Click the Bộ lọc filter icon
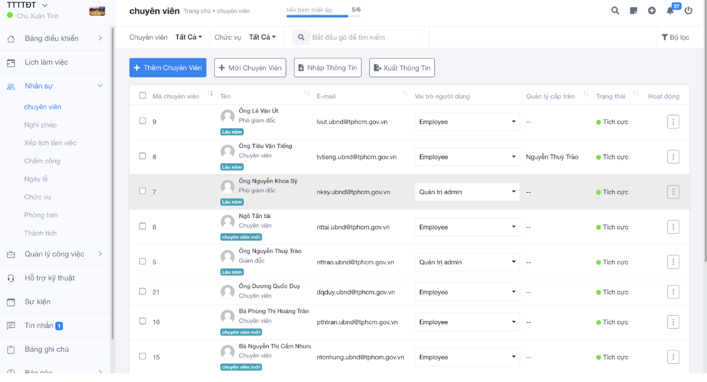The width and height of the screenshot is (707, 382). click(x=675, y=37)
